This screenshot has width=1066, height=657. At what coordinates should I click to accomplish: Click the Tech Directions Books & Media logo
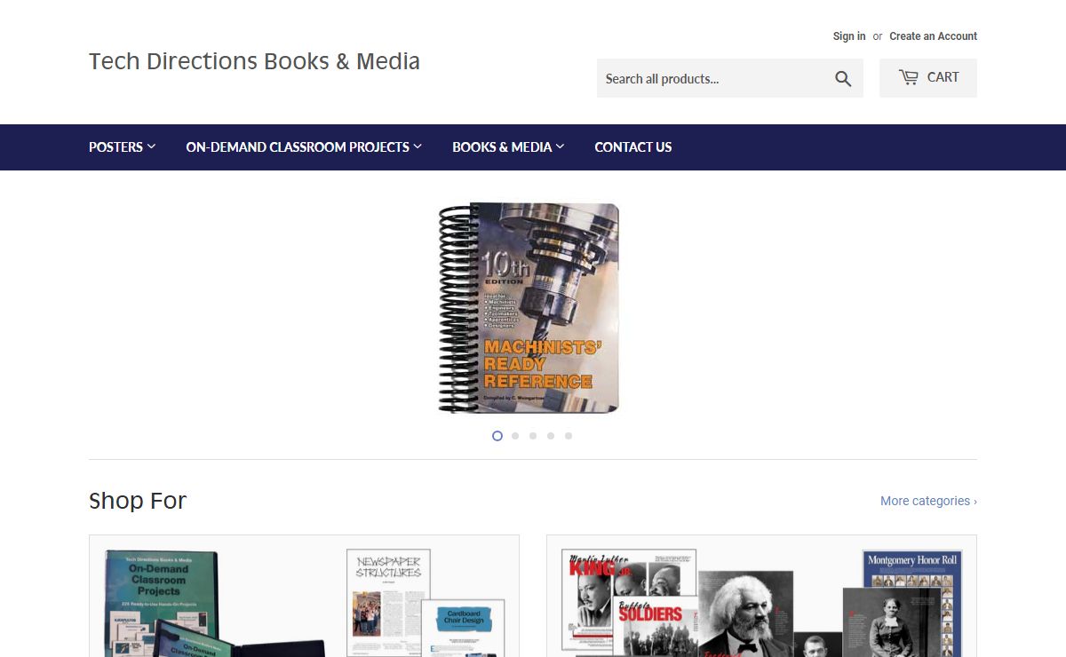coord(254,61)
